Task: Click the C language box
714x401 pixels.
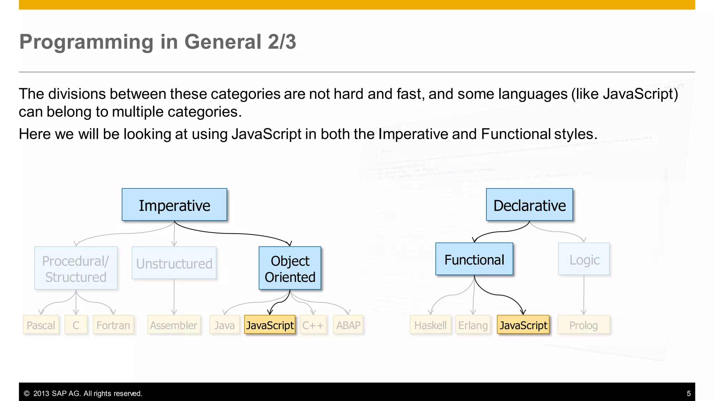Action: pos(76,325)
